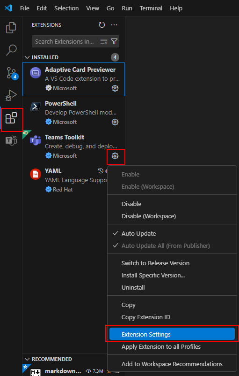
Task: Choose Disable (Workspace) option
Action: (x=149, y=216)
